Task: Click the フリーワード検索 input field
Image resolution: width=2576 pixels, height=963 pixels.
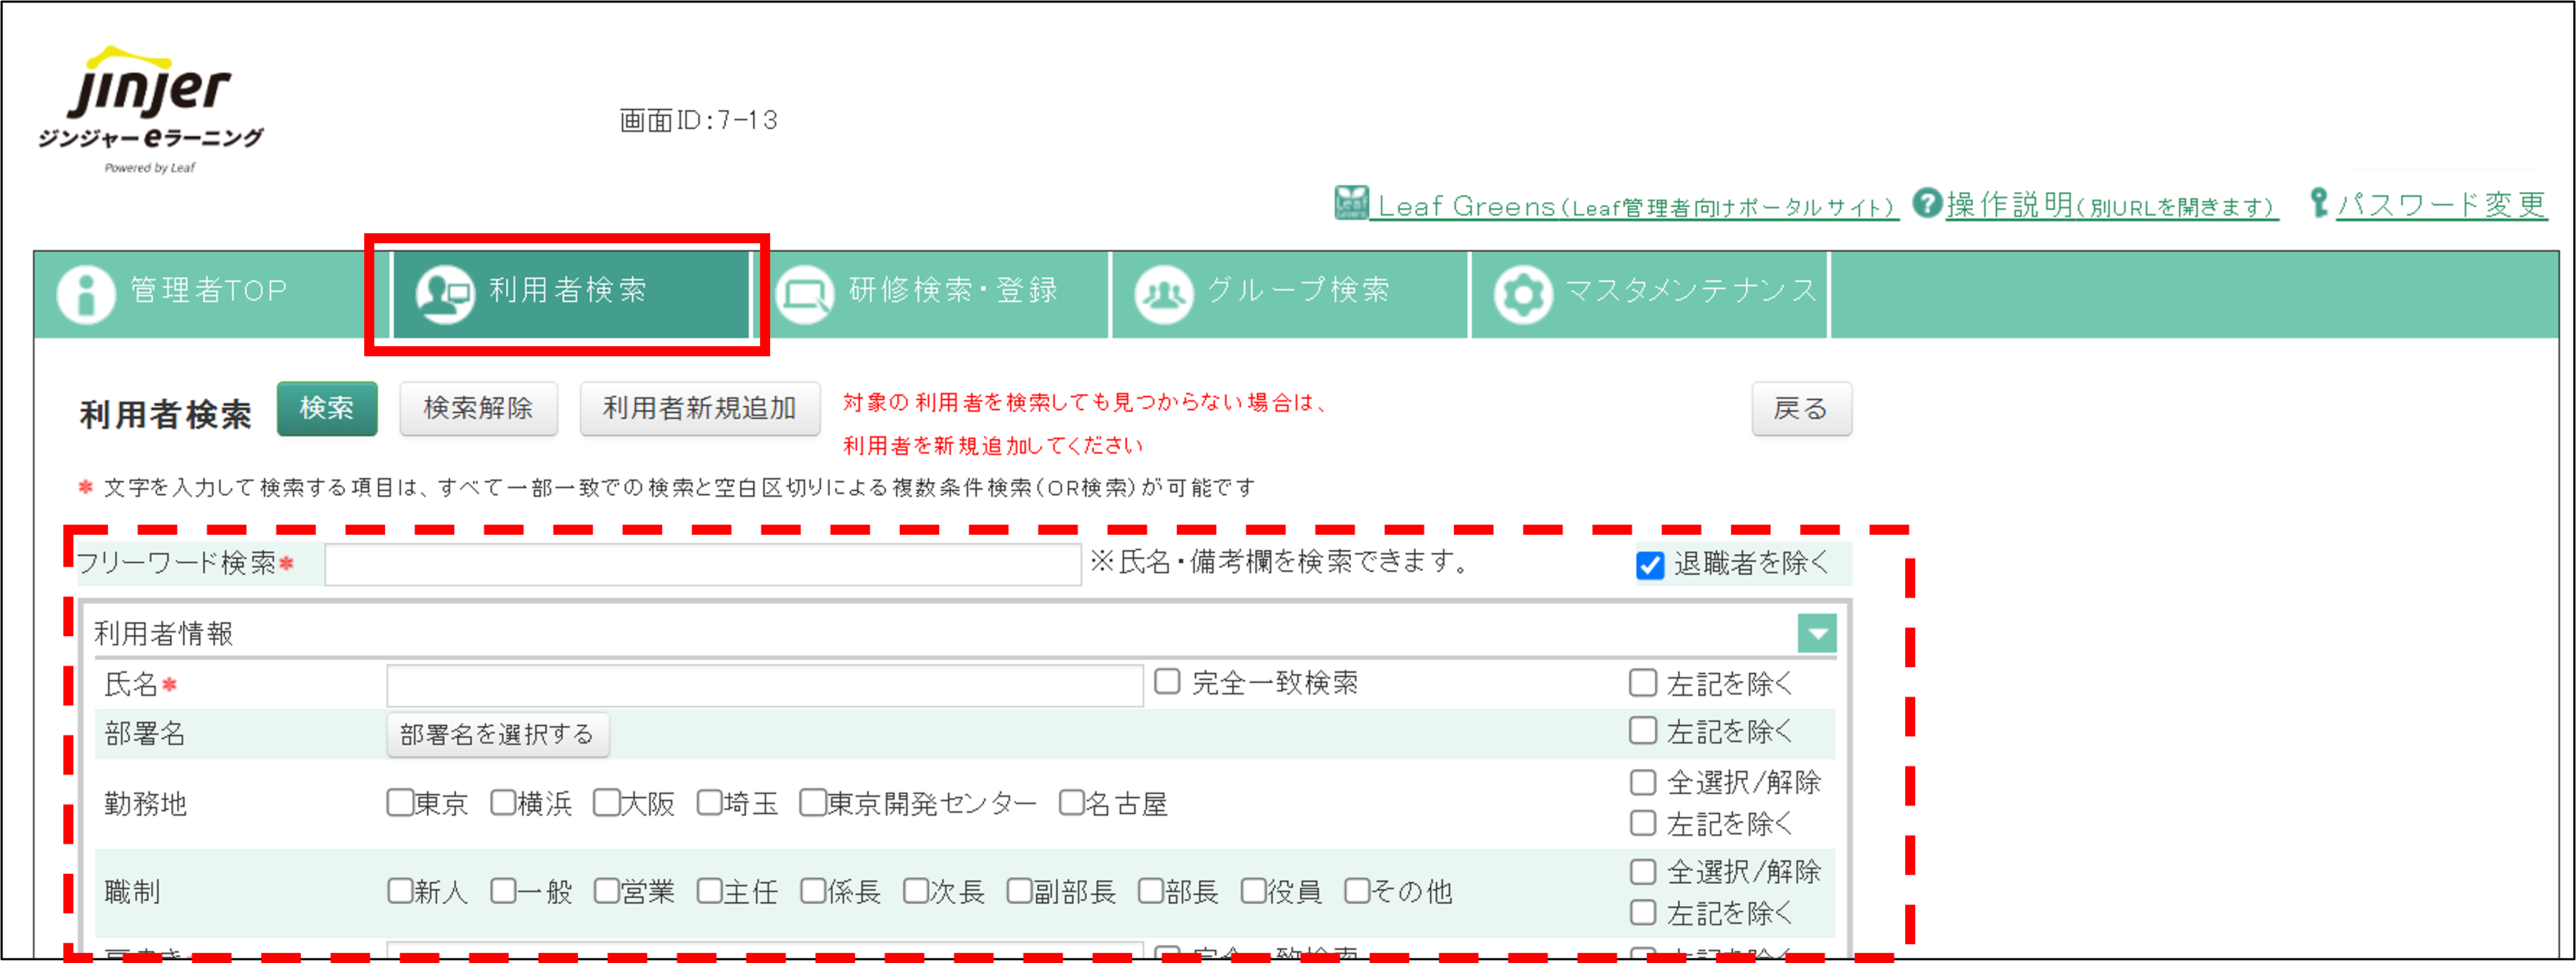Action: pos(702,564)
